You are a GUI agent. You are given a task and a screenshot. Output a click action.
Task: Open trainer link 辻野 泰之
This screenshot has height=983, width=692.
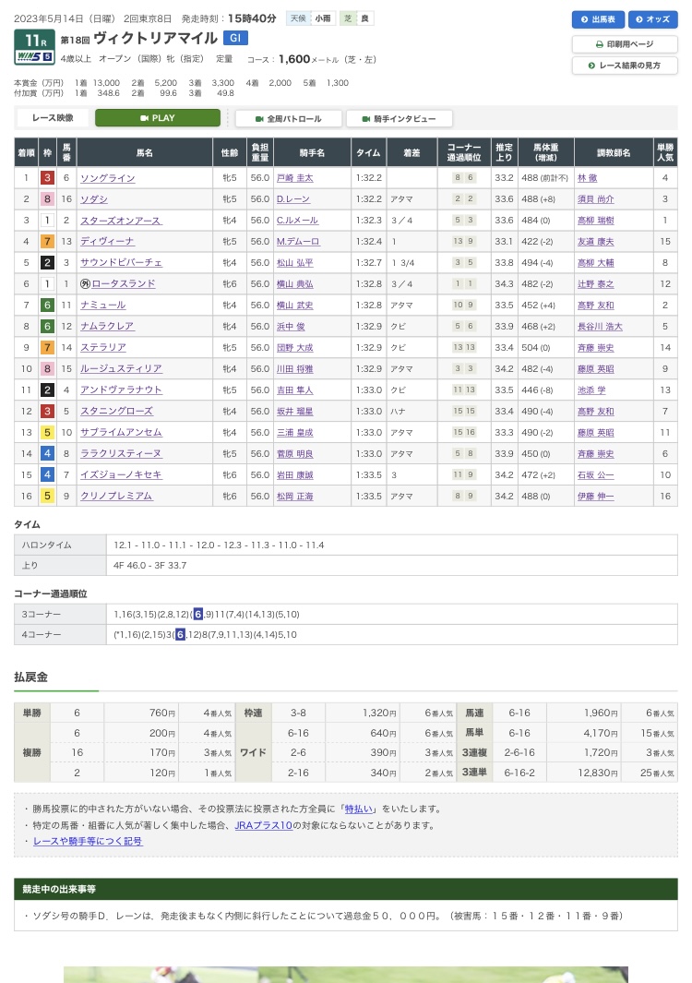pyautogui.click(x=595, y=284)
